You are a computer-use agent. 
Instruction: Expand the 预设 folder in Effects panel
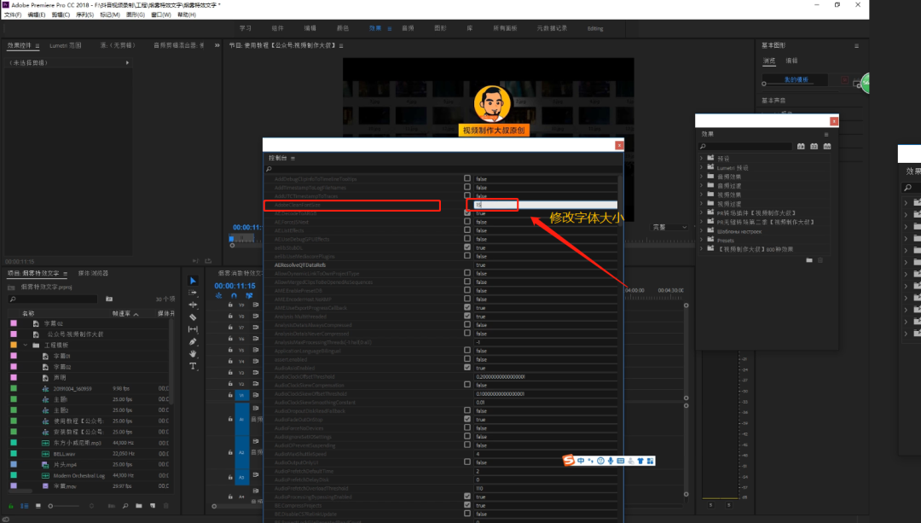click(x=701, y=159)
